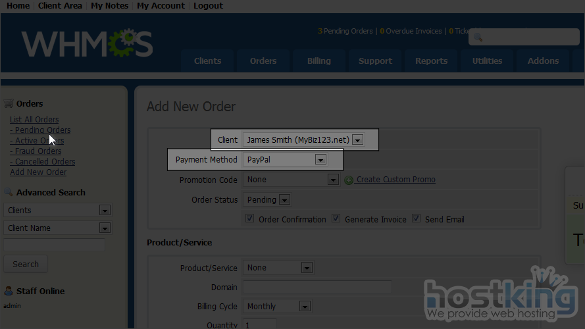The height and width of the screenshot is (329, 585).
Task: Open the Reports navigation tab
Action: pyautogui.click(x=431, y=61)
